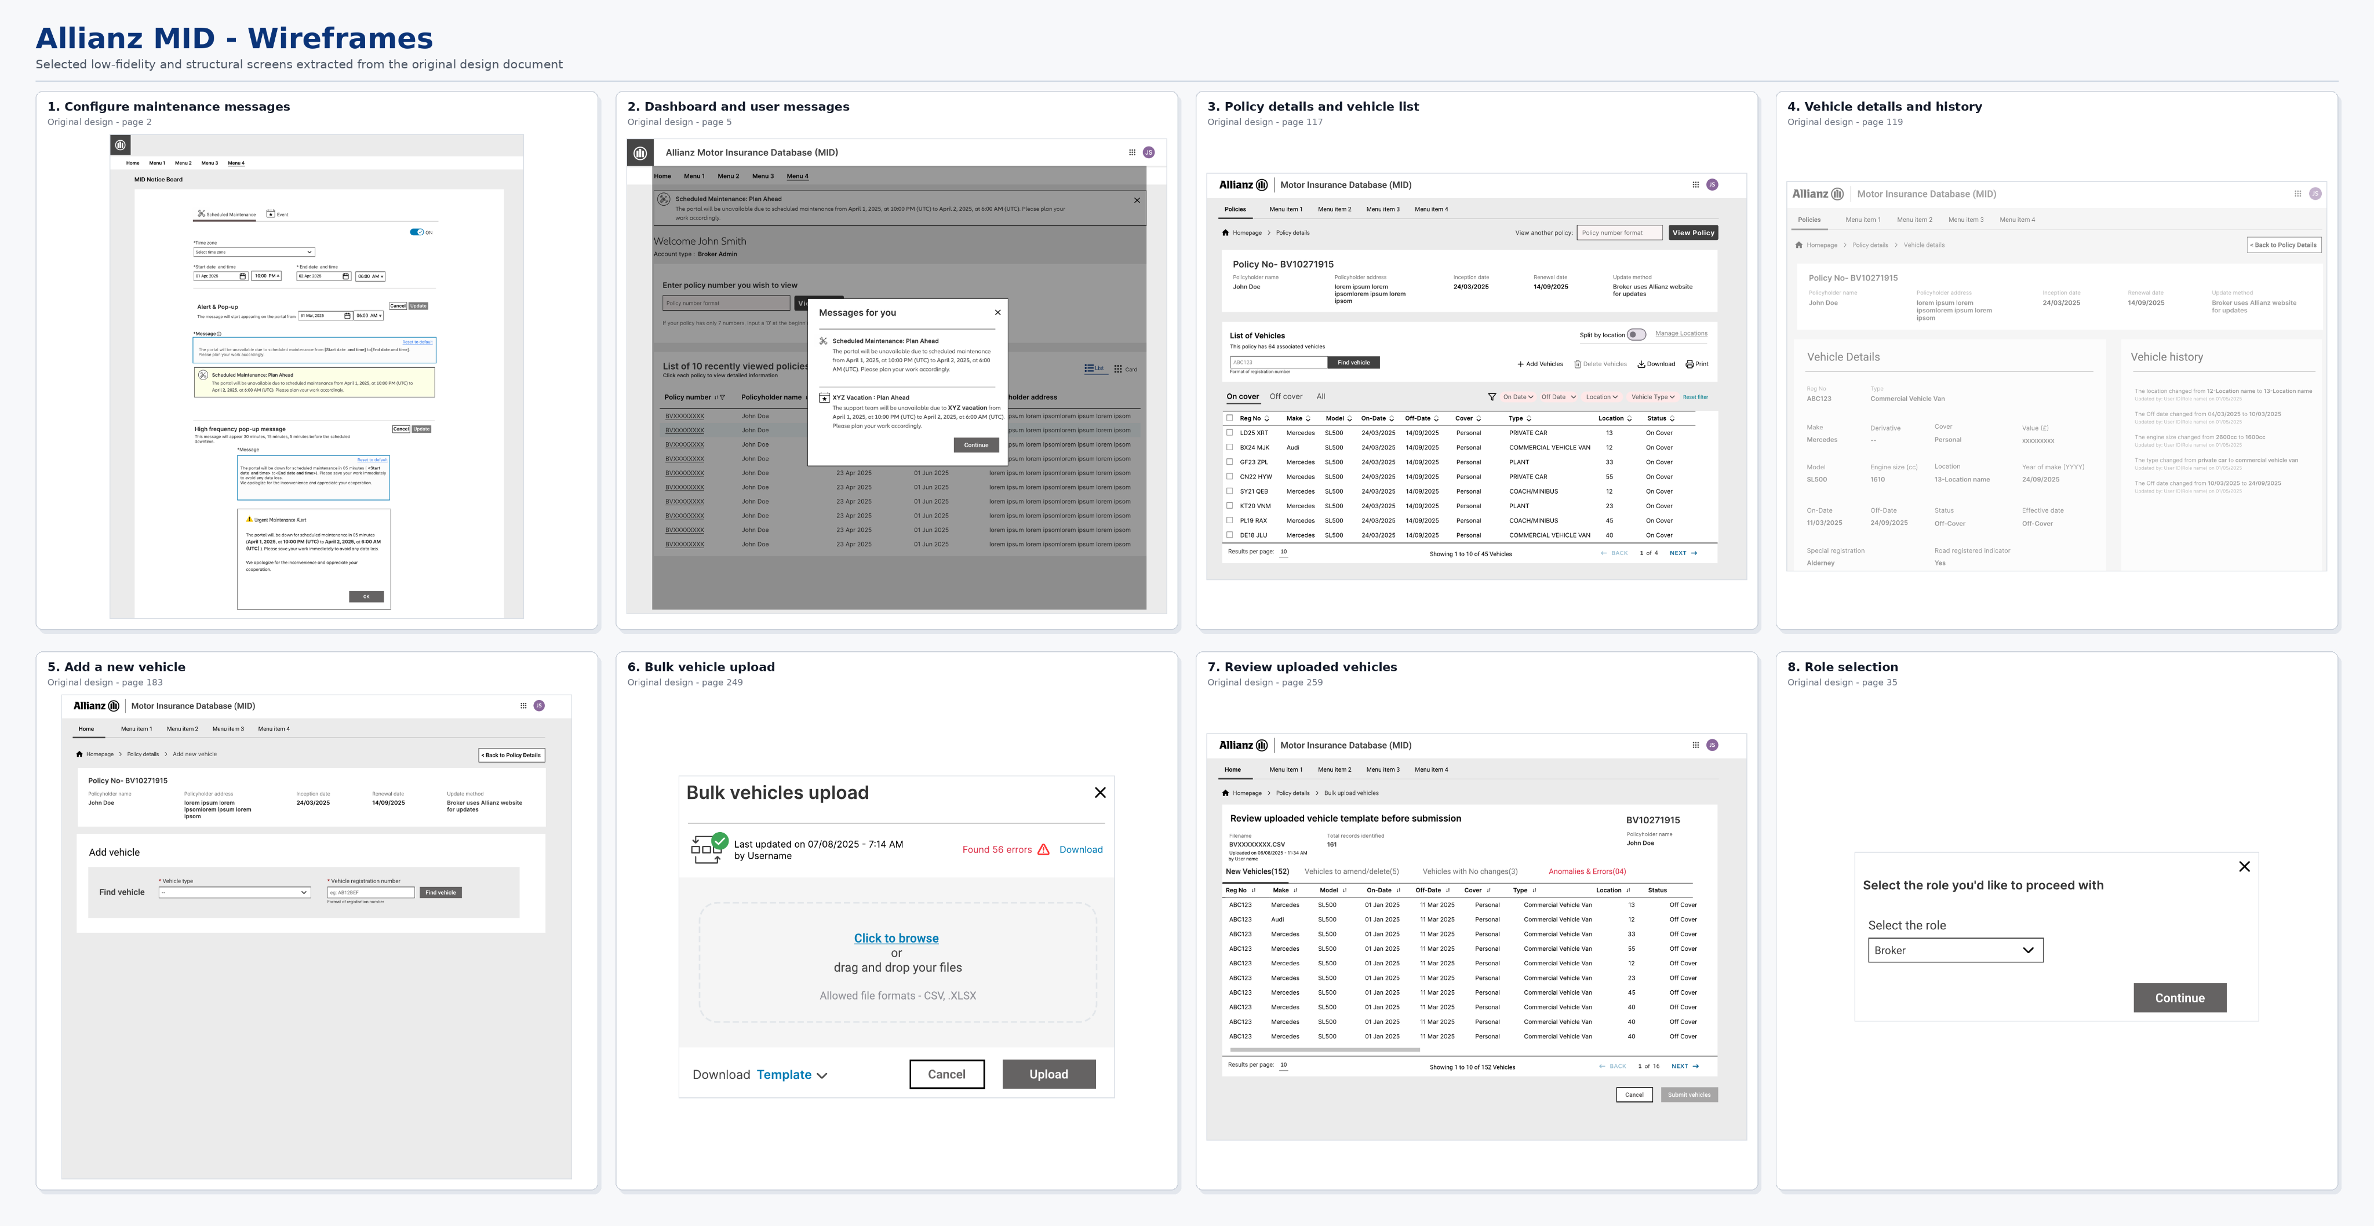
Task: Click the red warning icon next to Found 56 errors
Action: [x=1043, y=850]
